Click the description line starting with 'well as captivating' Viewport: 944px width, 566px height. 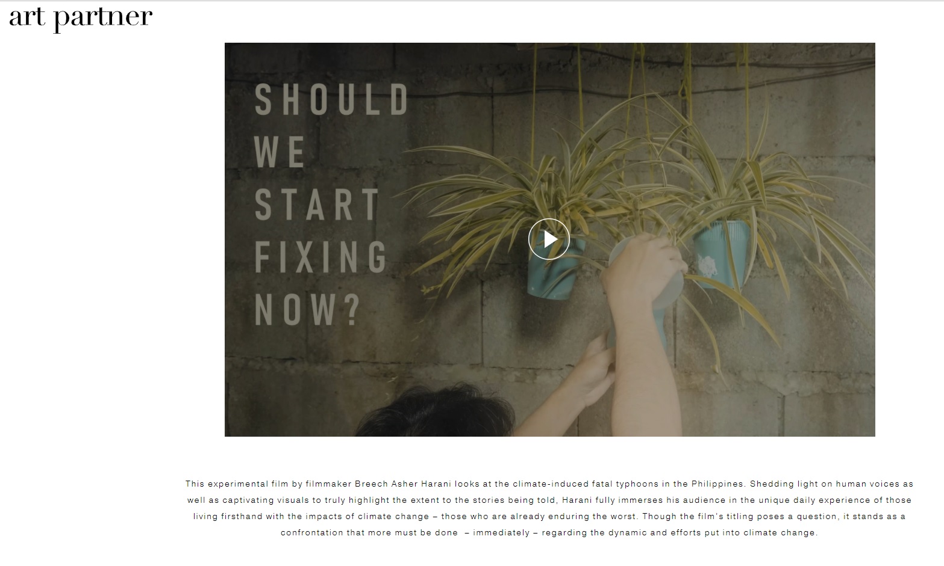click(549, 500)
